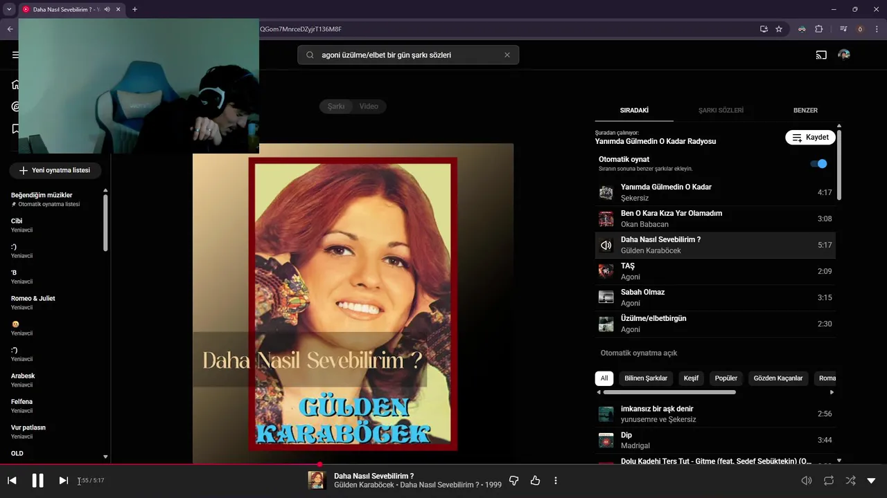Viewport: 887px width, 498px height.
Task: Open the Explore compass icon in sidebar
Action: (x=15, y=107)
